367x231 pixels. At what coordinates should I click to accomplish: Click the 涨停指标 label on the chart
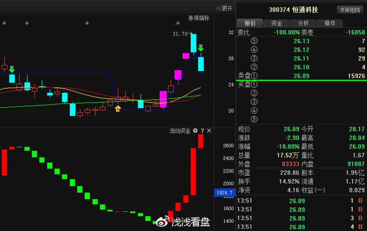click(x=199, y=18)
